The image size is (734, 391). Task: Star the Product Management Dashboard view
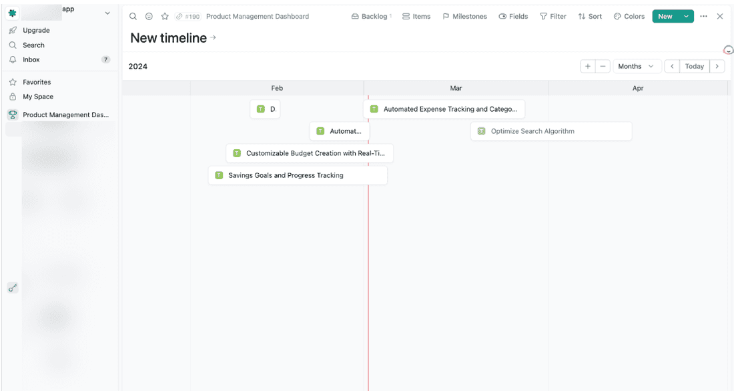[x=165, y=16]
